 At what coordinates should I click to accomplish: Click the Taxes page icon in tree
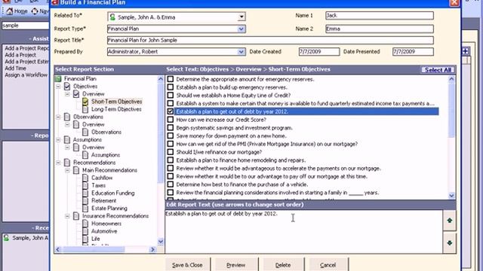coord(85,186)
